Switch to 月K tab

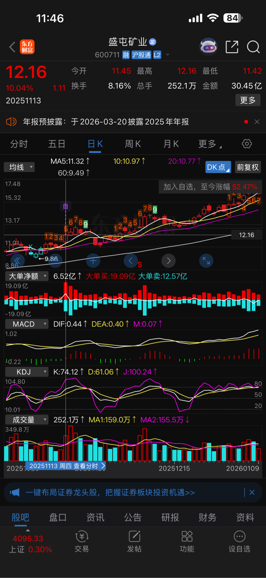point(171,144)
